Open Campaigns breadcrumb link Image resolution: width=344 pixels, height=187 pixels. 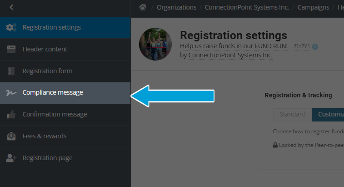coord(314,7)
